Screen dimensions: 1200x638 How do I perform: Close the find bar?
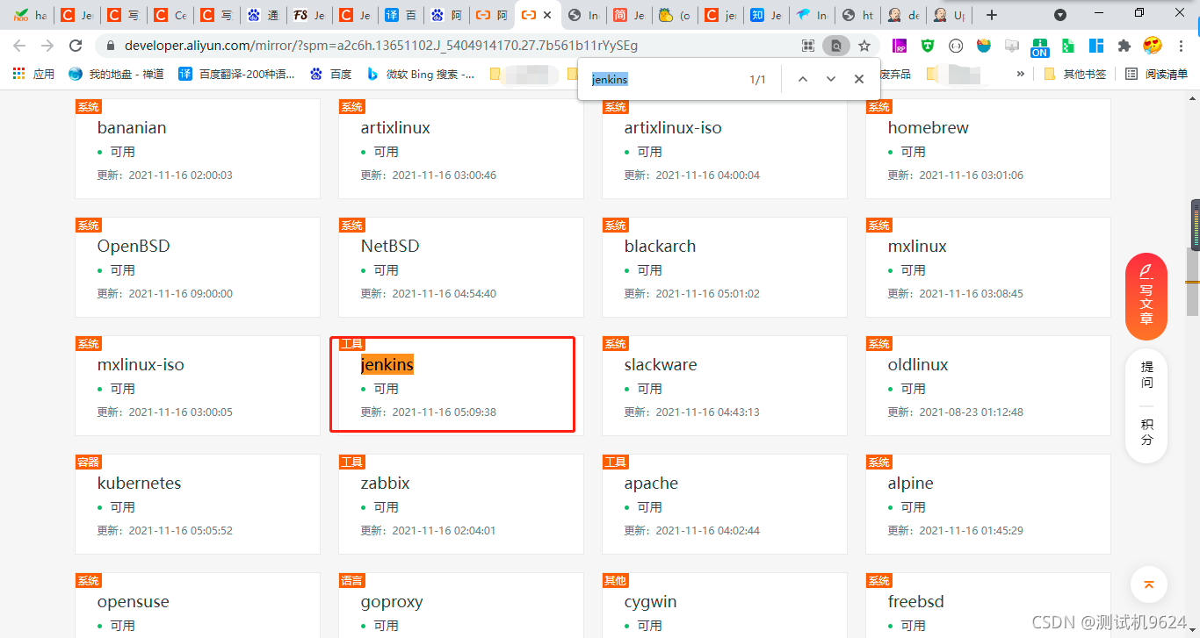coord(859,79)
